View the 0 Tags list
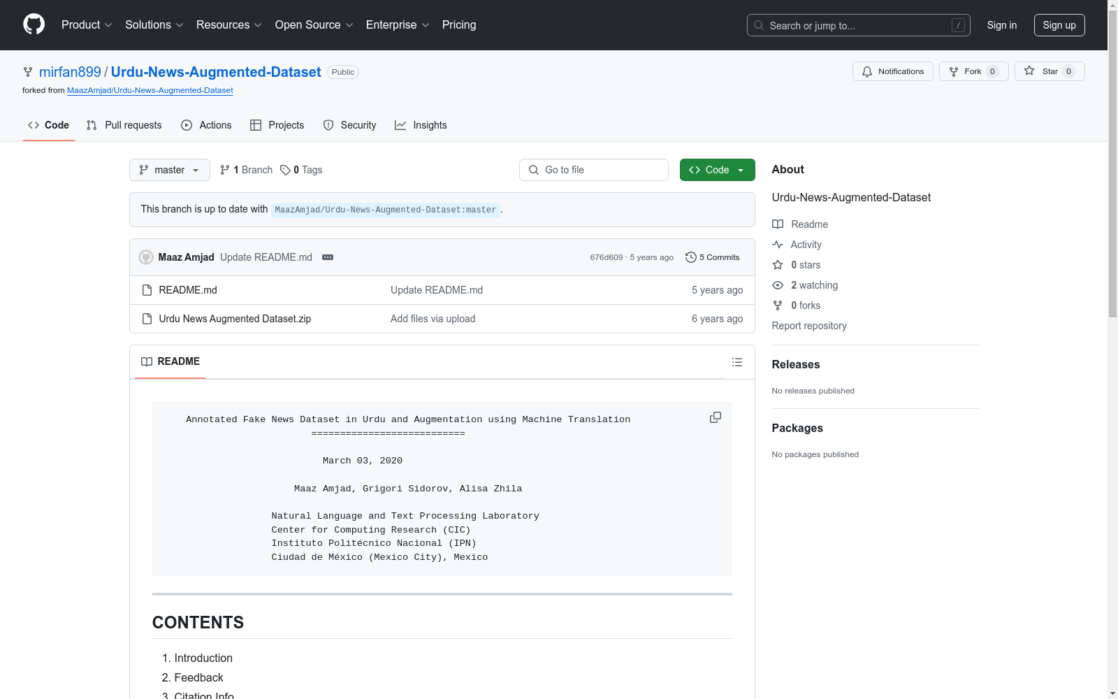Viewport: 1118px width, 699px height. click(301, 170)
